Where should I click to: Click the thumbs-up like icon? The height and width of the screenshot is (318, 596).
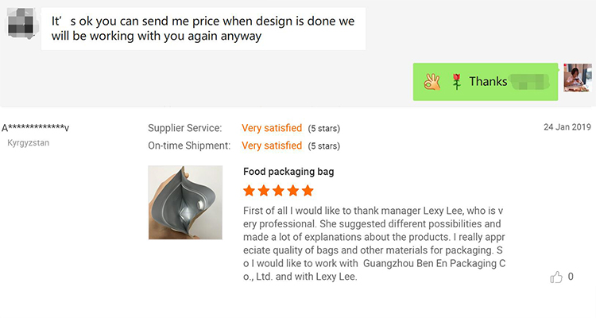[556, 277]
